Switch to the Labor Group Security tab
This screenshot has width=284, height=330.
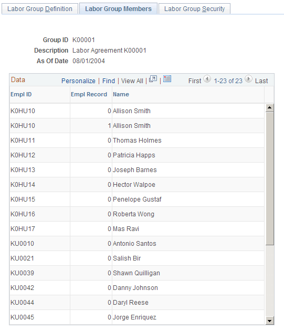tap(194, 9)
